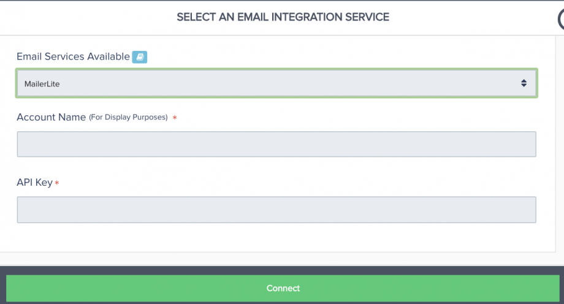The width and height of the screenshot is (564, 304).
Task: Focus the Account Name input field
Action: pos(276,144)
